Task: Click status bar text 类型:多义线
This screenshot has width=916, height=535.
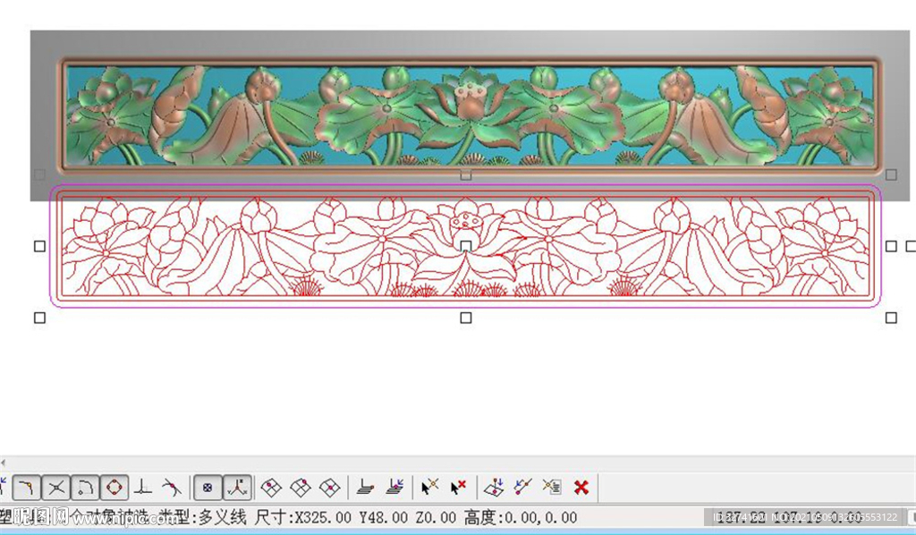Action: pyautogui.click(x=203, y=517)
